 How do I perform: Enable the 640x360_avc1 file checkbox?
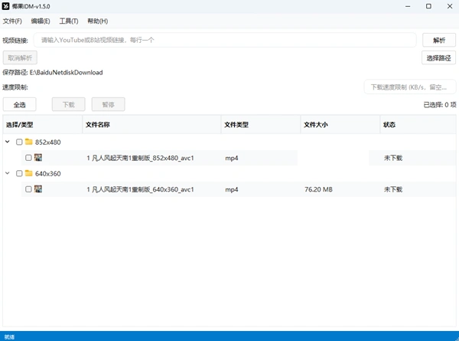[x=28, y=189]
